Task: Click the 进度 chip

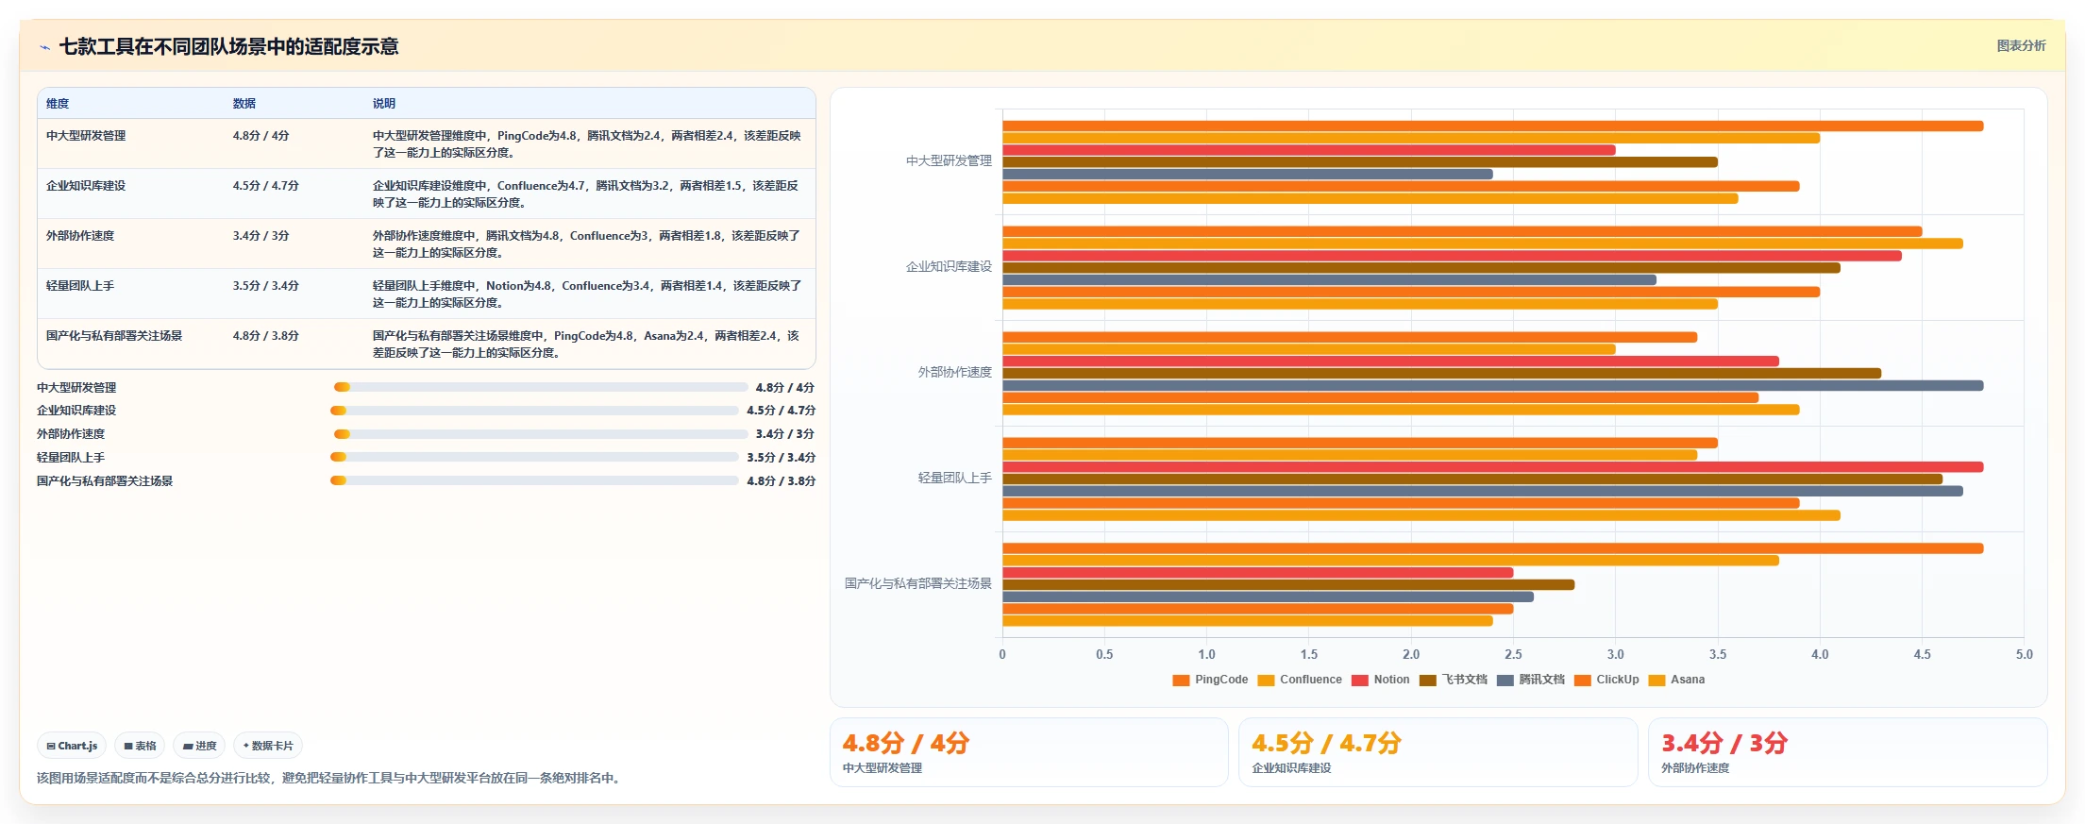Action: pyautogui.click(x=199, y=746)
